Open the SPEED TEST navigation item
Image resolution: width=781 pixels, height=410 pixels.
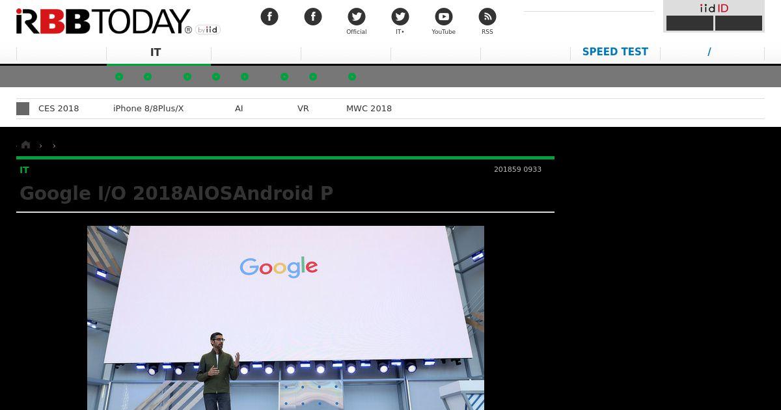point(615,52)
